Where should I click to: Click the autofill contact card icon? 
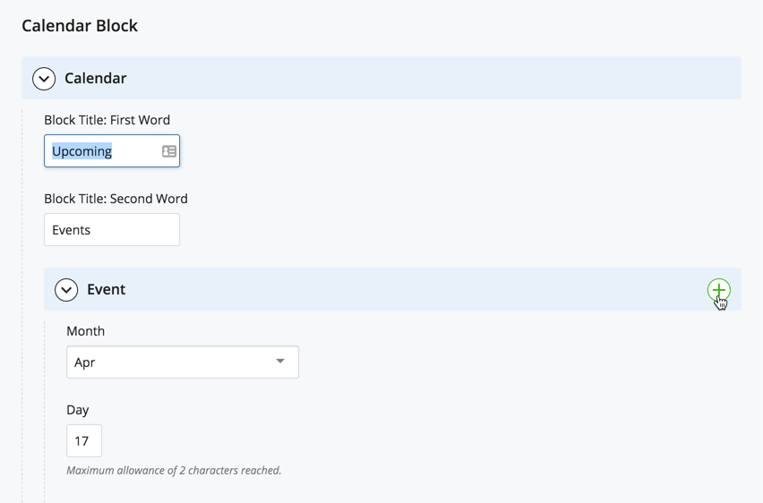[x=169, y=151]
